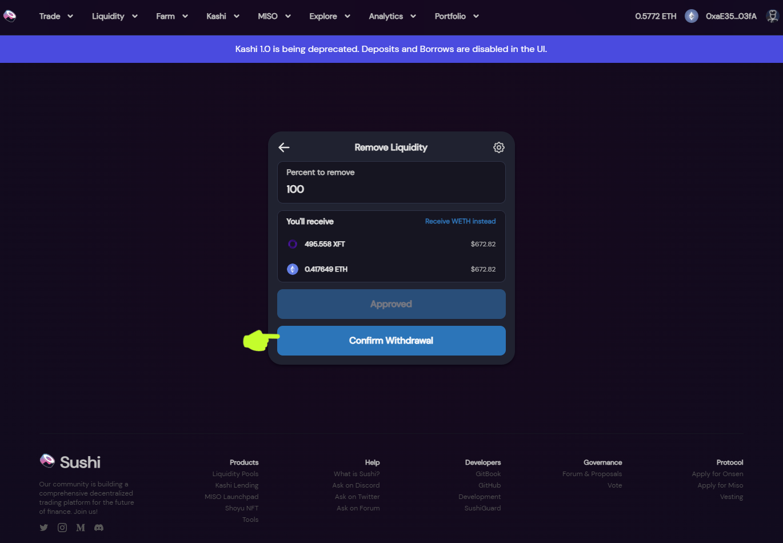The height and width of the screenshot is (543, 783).
Task: Open MISO Launchpad footer link
Action: [231, 497]
